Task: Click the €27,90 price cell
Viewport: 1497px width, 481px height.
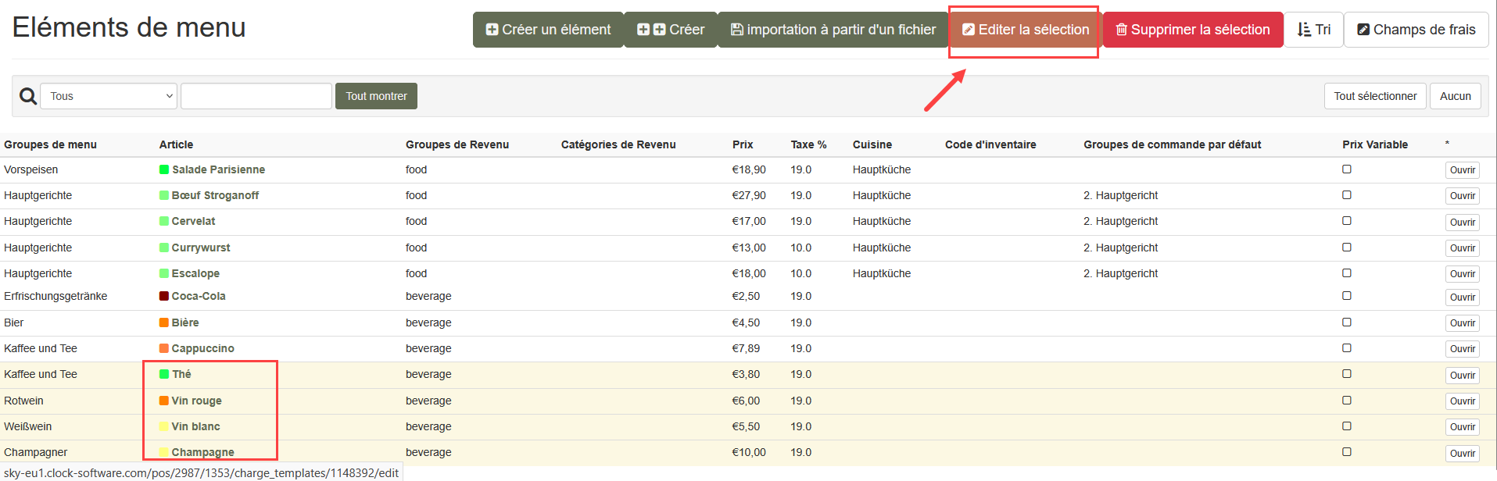Action: (749, 195)
